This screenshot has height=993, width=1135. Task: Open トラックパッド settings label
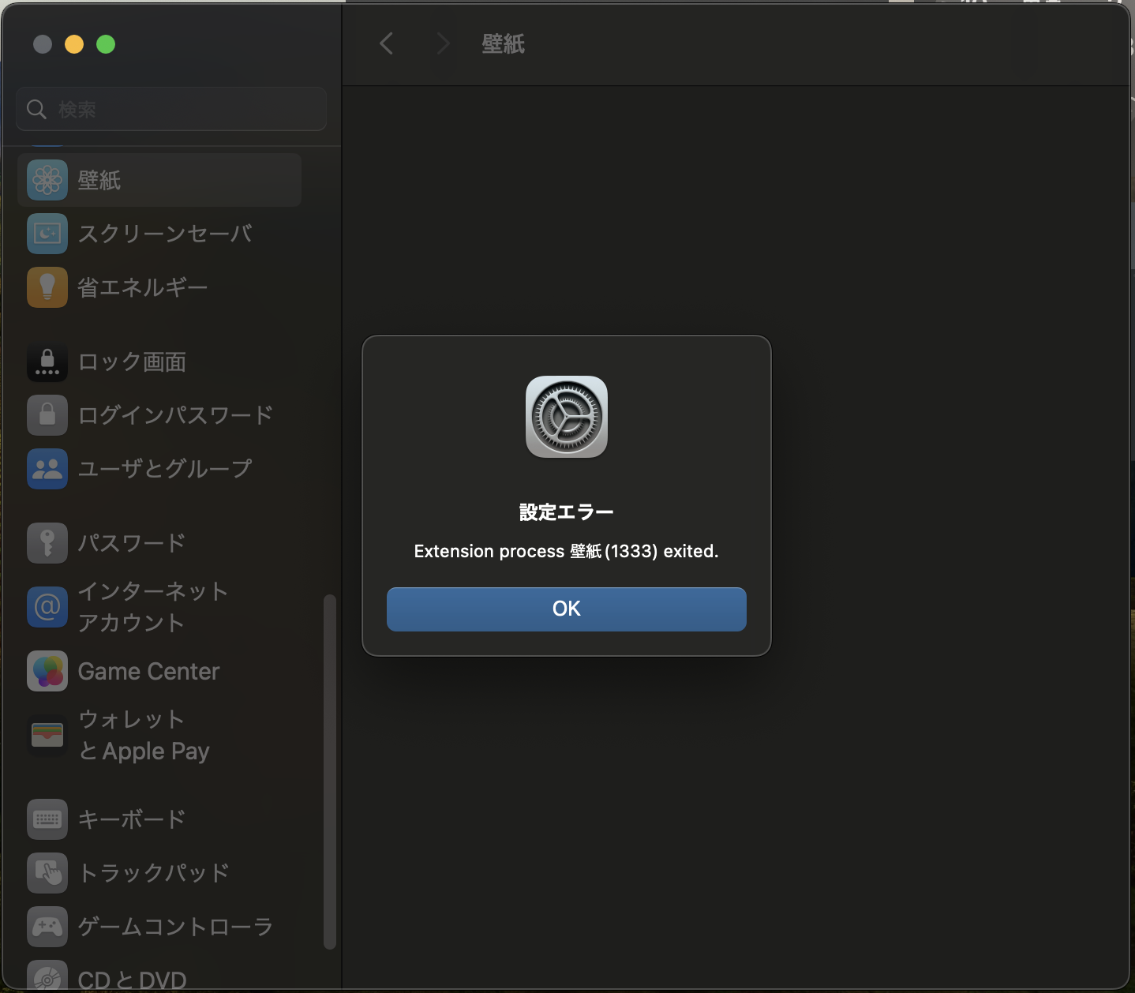154,873
